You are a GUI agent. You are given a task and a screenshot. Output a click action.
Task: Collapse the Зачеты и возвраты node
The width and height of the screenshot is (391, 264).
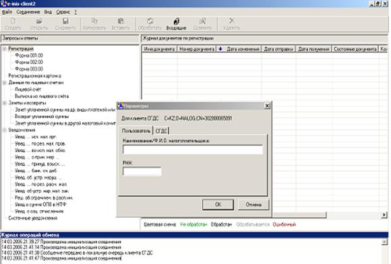click(4, 103)
